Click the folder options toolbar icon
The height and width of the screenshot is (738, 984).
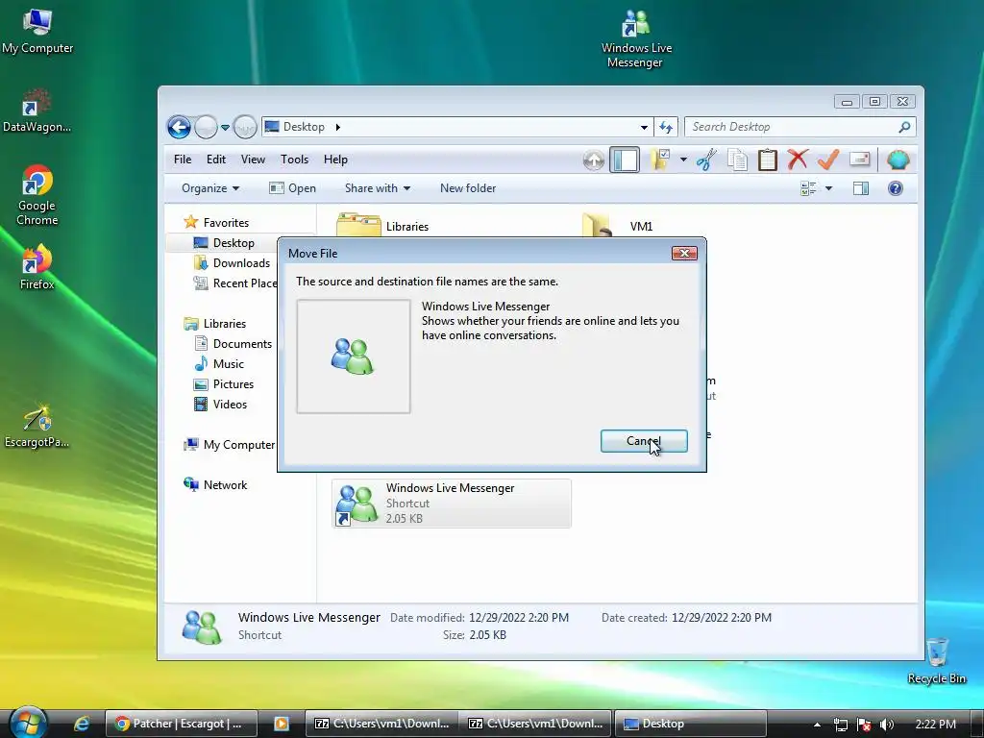pos(660,160)
